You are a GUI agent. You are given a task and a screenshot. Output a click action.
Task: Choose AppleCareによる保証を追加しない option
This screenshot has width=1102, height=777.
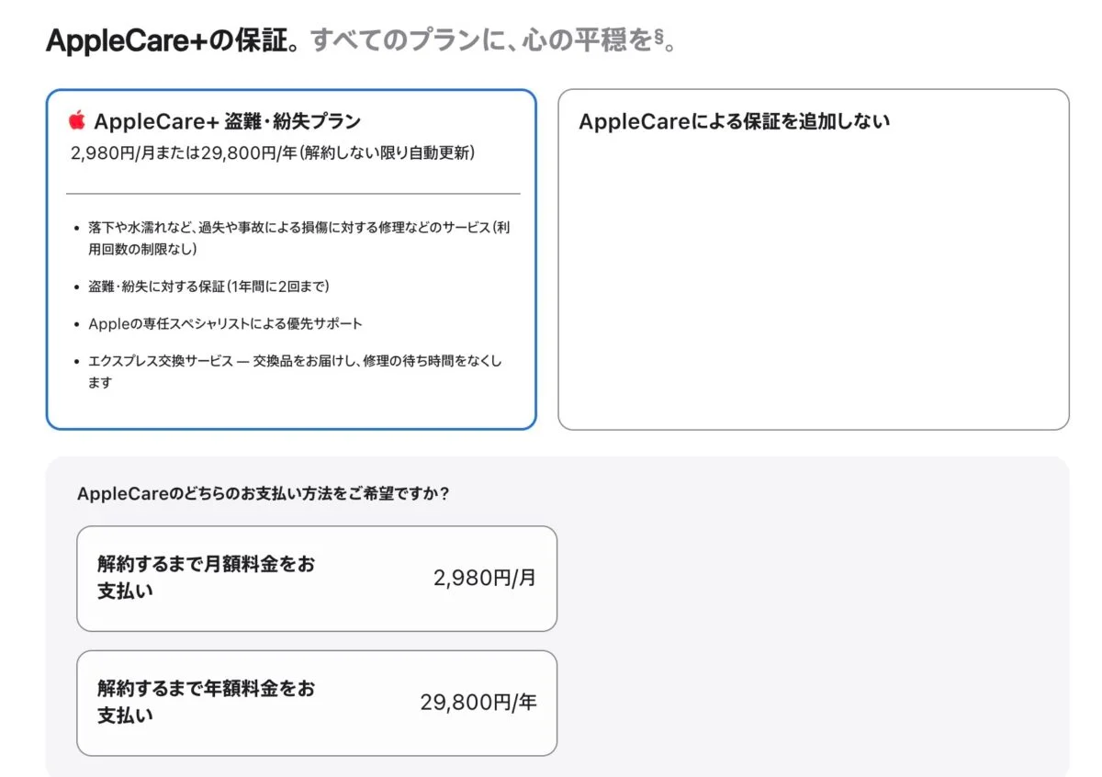coord(814,259)
